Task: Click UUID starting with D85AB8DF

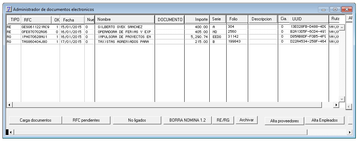Action: click(x=308, y=37)
